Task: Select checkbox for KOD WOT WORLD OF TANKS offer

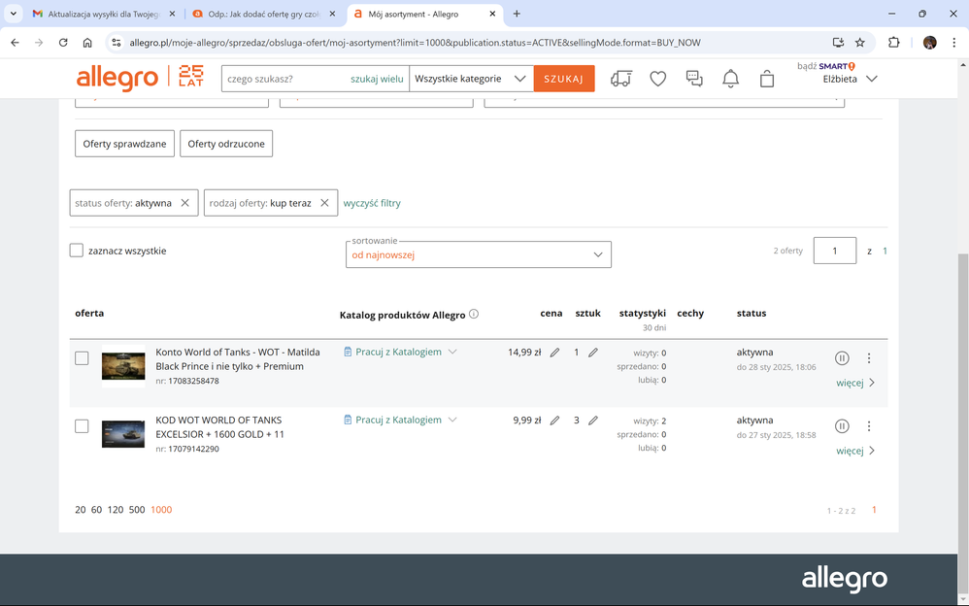Action: point(82,426)
